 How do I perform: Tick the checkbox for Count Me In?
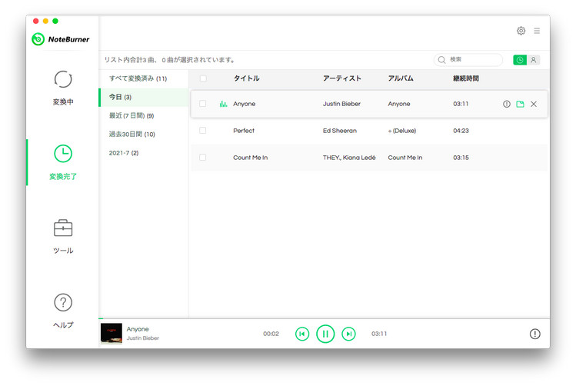click(202, 157)
